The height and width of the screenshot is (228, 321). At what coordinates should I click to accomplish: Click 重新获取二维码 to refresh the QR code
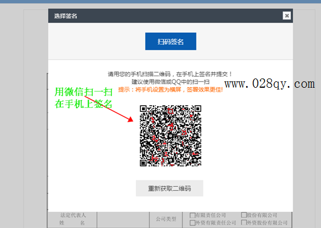click(x=170, y=188)
